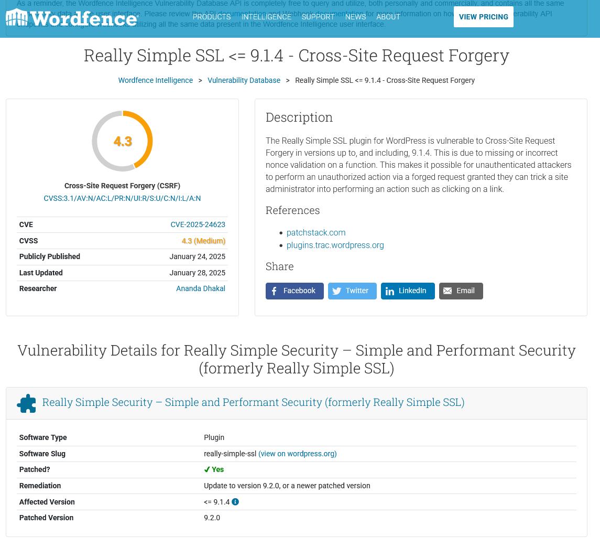Click the green Patched checkmark
This screenshot has width=600, height=547.
pyautogui.click(x=206, y=470)
